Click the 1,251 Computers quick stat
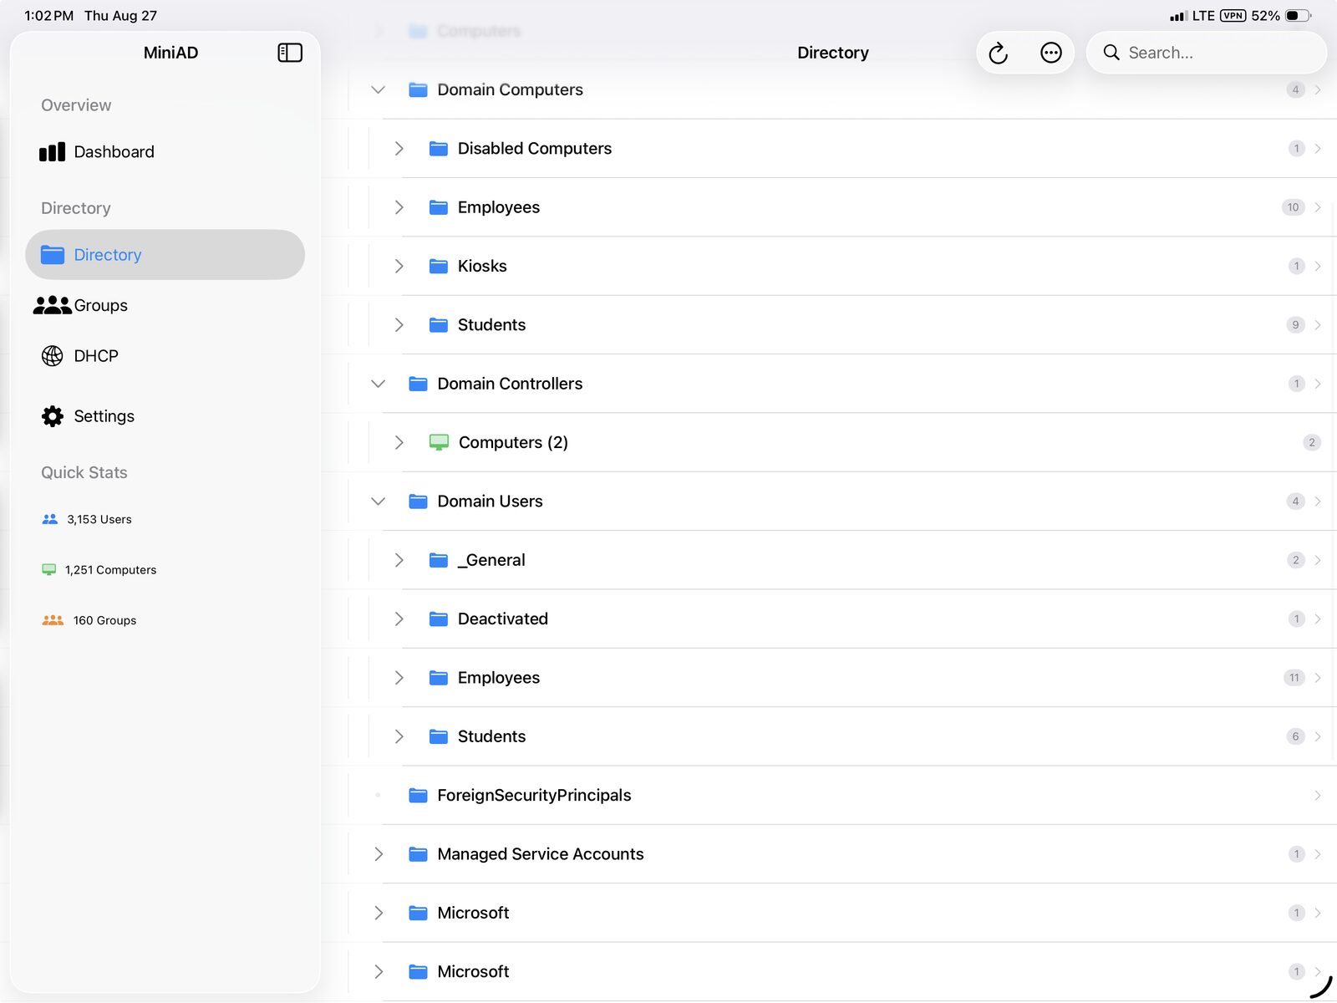This screenshot has height=1003, width=1337. (99, 570)
